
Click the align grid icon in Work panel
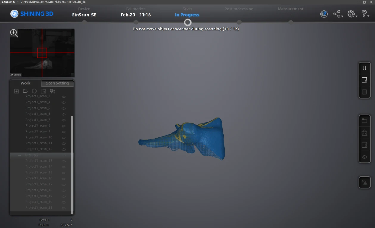[52, 91]
